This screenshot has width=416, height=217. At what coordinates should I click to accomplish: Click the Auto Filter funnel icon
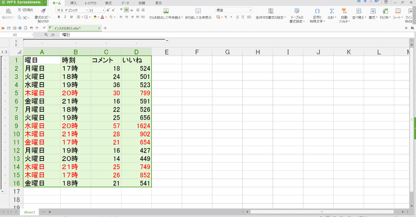[344, 11]
